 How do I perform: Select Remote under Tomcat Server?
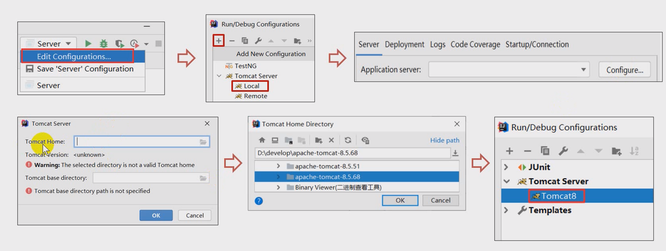255,96
